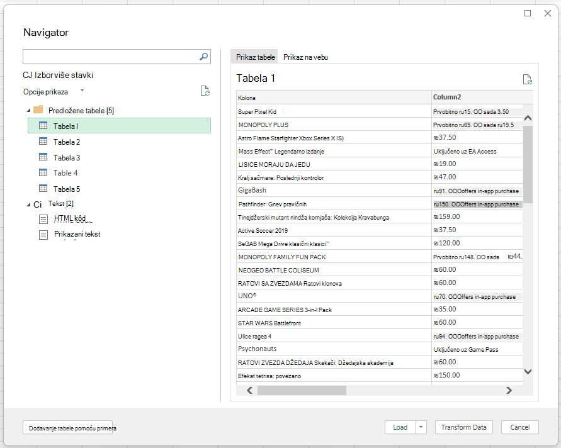The width and height of the screenshot is (561, 448).
Task: Click the Prikazani tekst document icon
Action: pyautogui.click(x=43, y=235)
